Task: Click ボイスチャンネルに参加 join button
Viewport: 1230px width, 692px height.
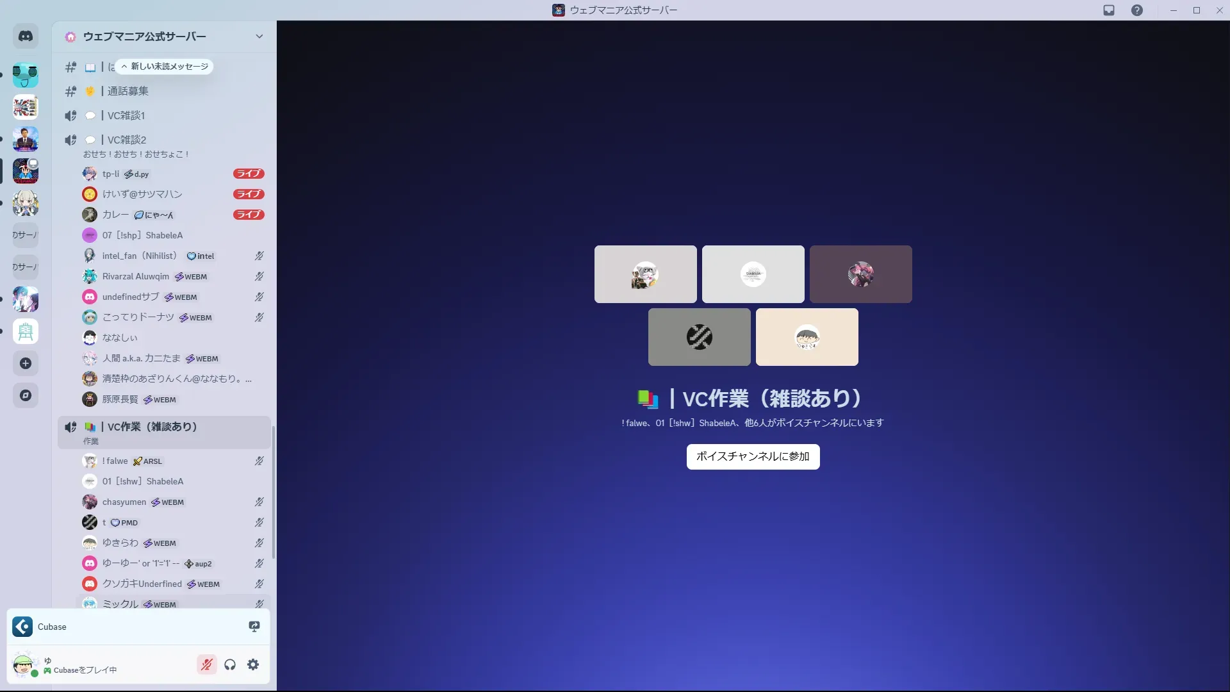Action: [x=753, y=456]
